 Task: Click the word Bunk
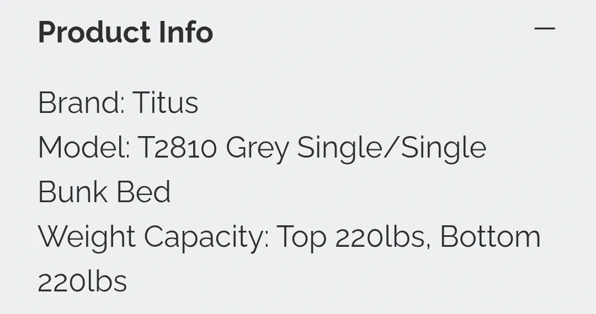click(72, 192)
